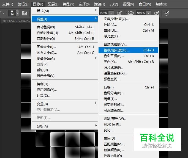Toggle the brush panel icon

click(x=24, y=13)
